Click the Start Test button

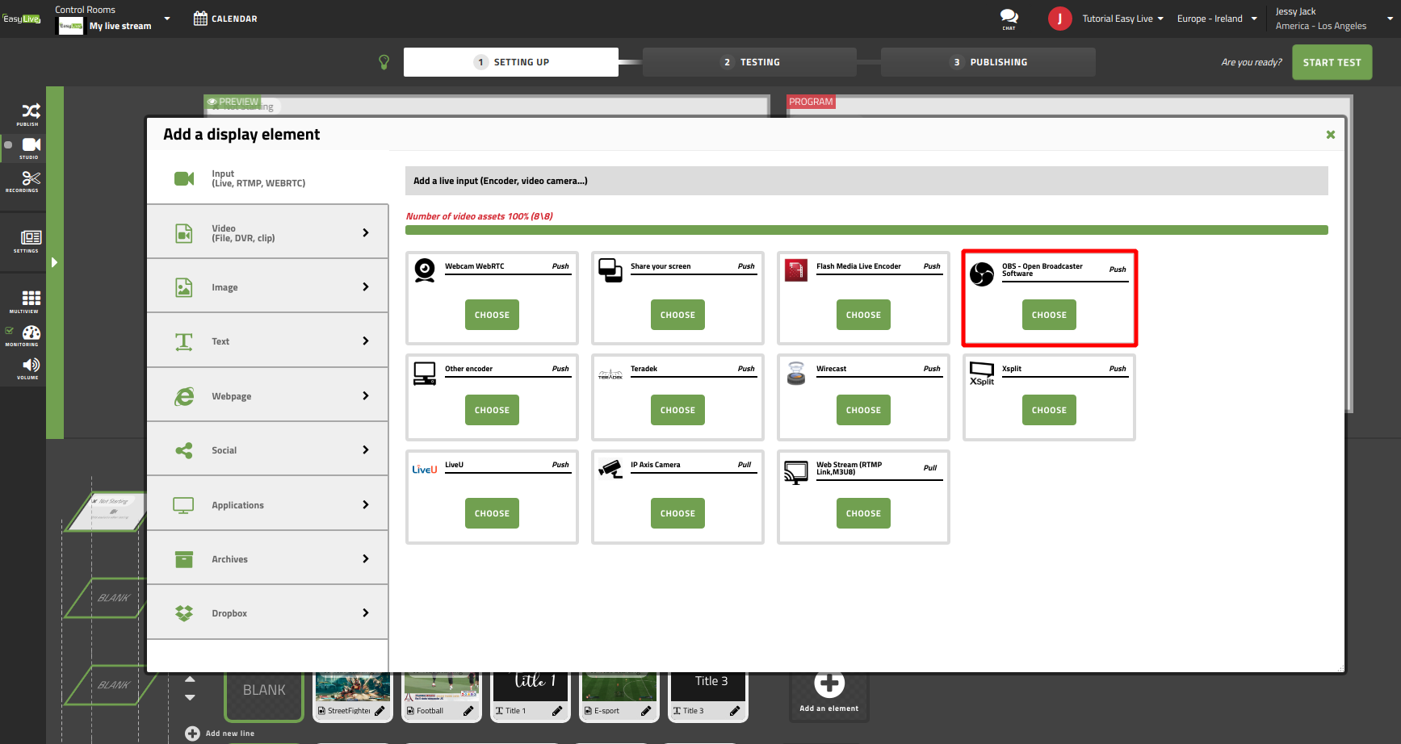[1332, 62]
